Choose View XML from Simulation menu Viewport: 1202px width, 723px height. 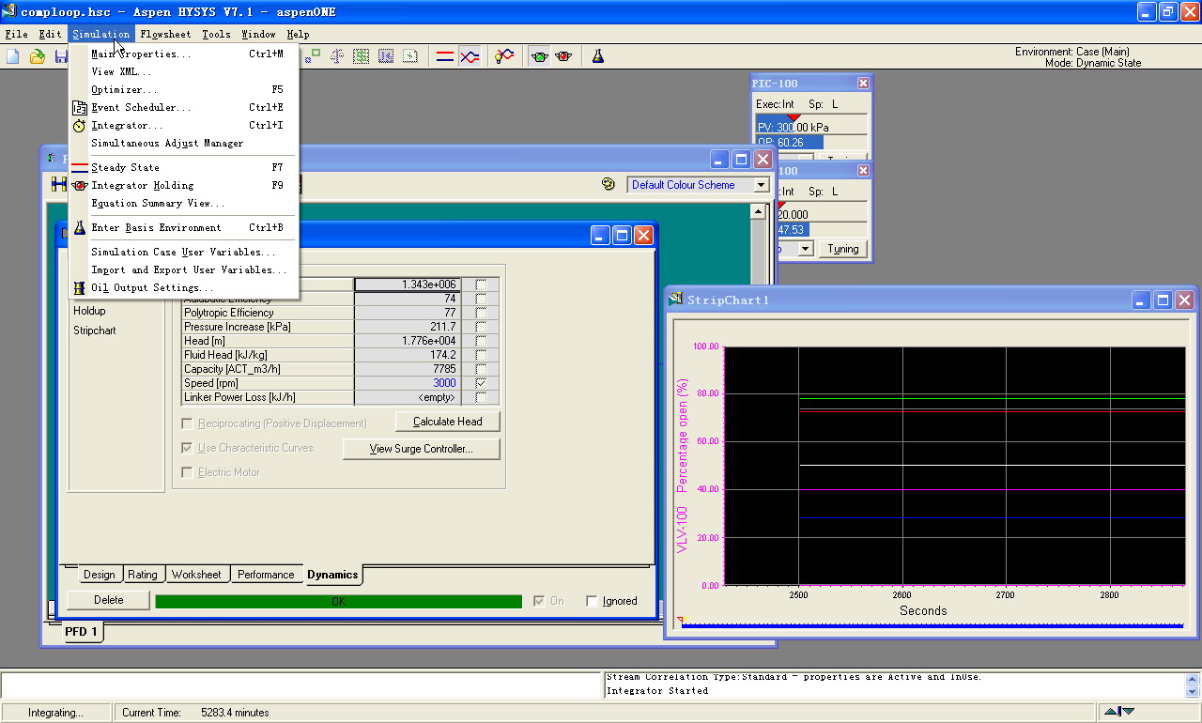click(184, 72)
